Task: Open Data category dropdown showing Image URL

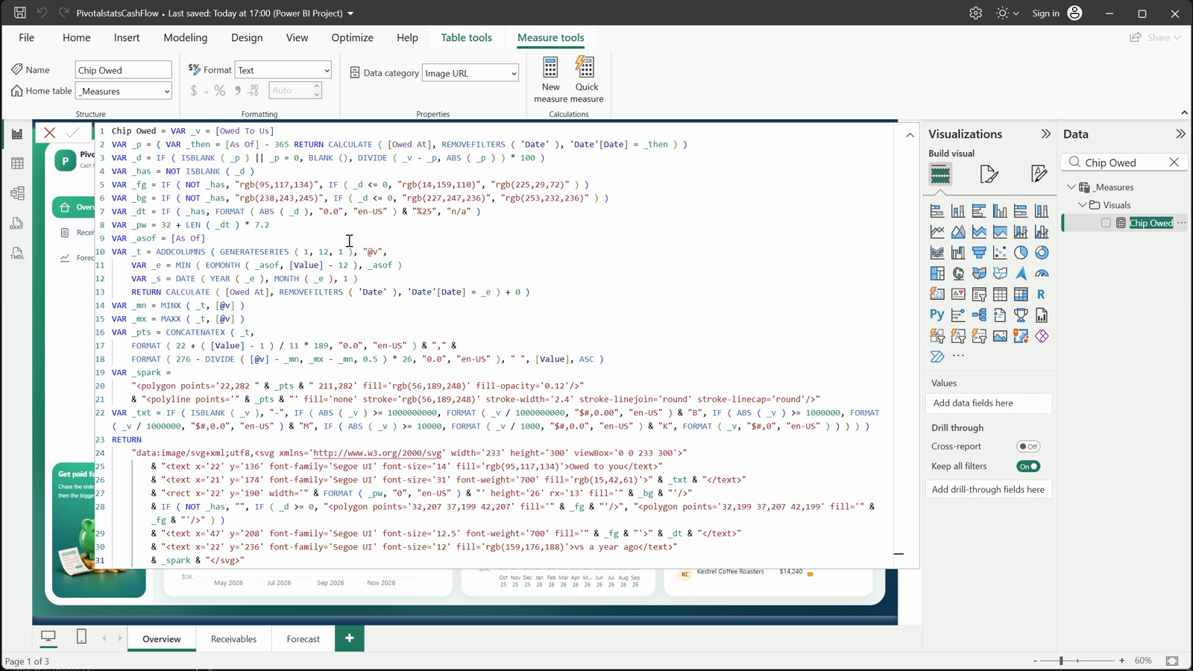Action: pos(470,73)
